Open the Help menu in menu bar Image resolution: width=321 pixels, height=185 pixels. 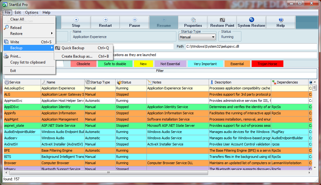click(x=46, y=12)
